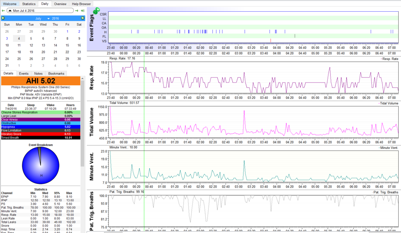Viewport: 401px width, 233px height.
Task: Select July 5 in the calendar
Action: click(x=31, y=38)
